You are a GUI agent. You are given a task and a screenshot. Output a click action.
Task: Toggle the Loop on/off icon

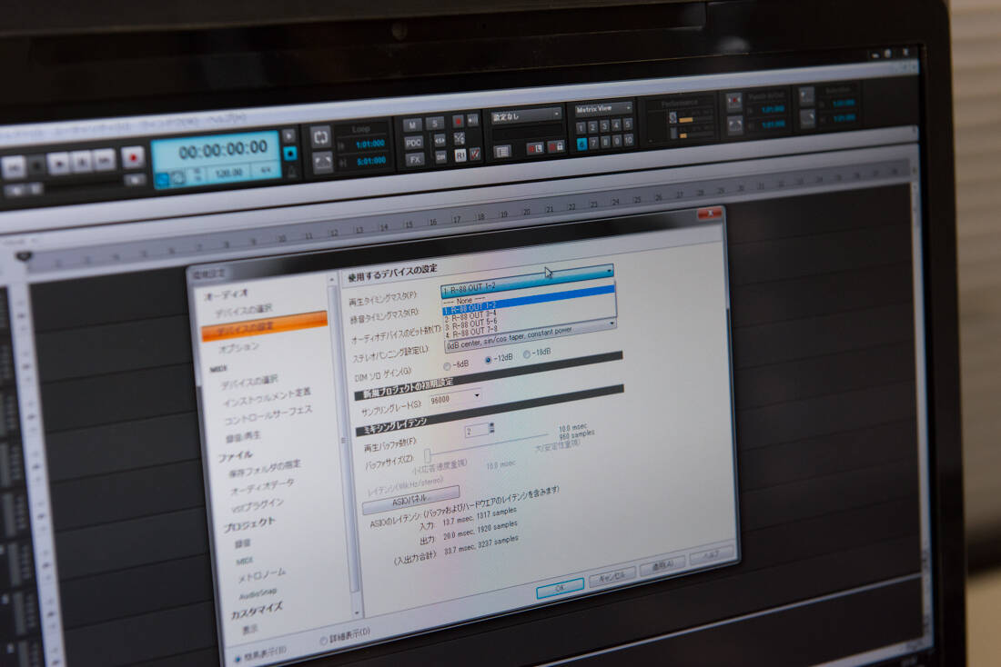click(320, 135)
